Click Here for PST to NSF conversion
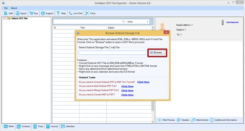This screenshot has height=131, width=245. coord(143,82)
